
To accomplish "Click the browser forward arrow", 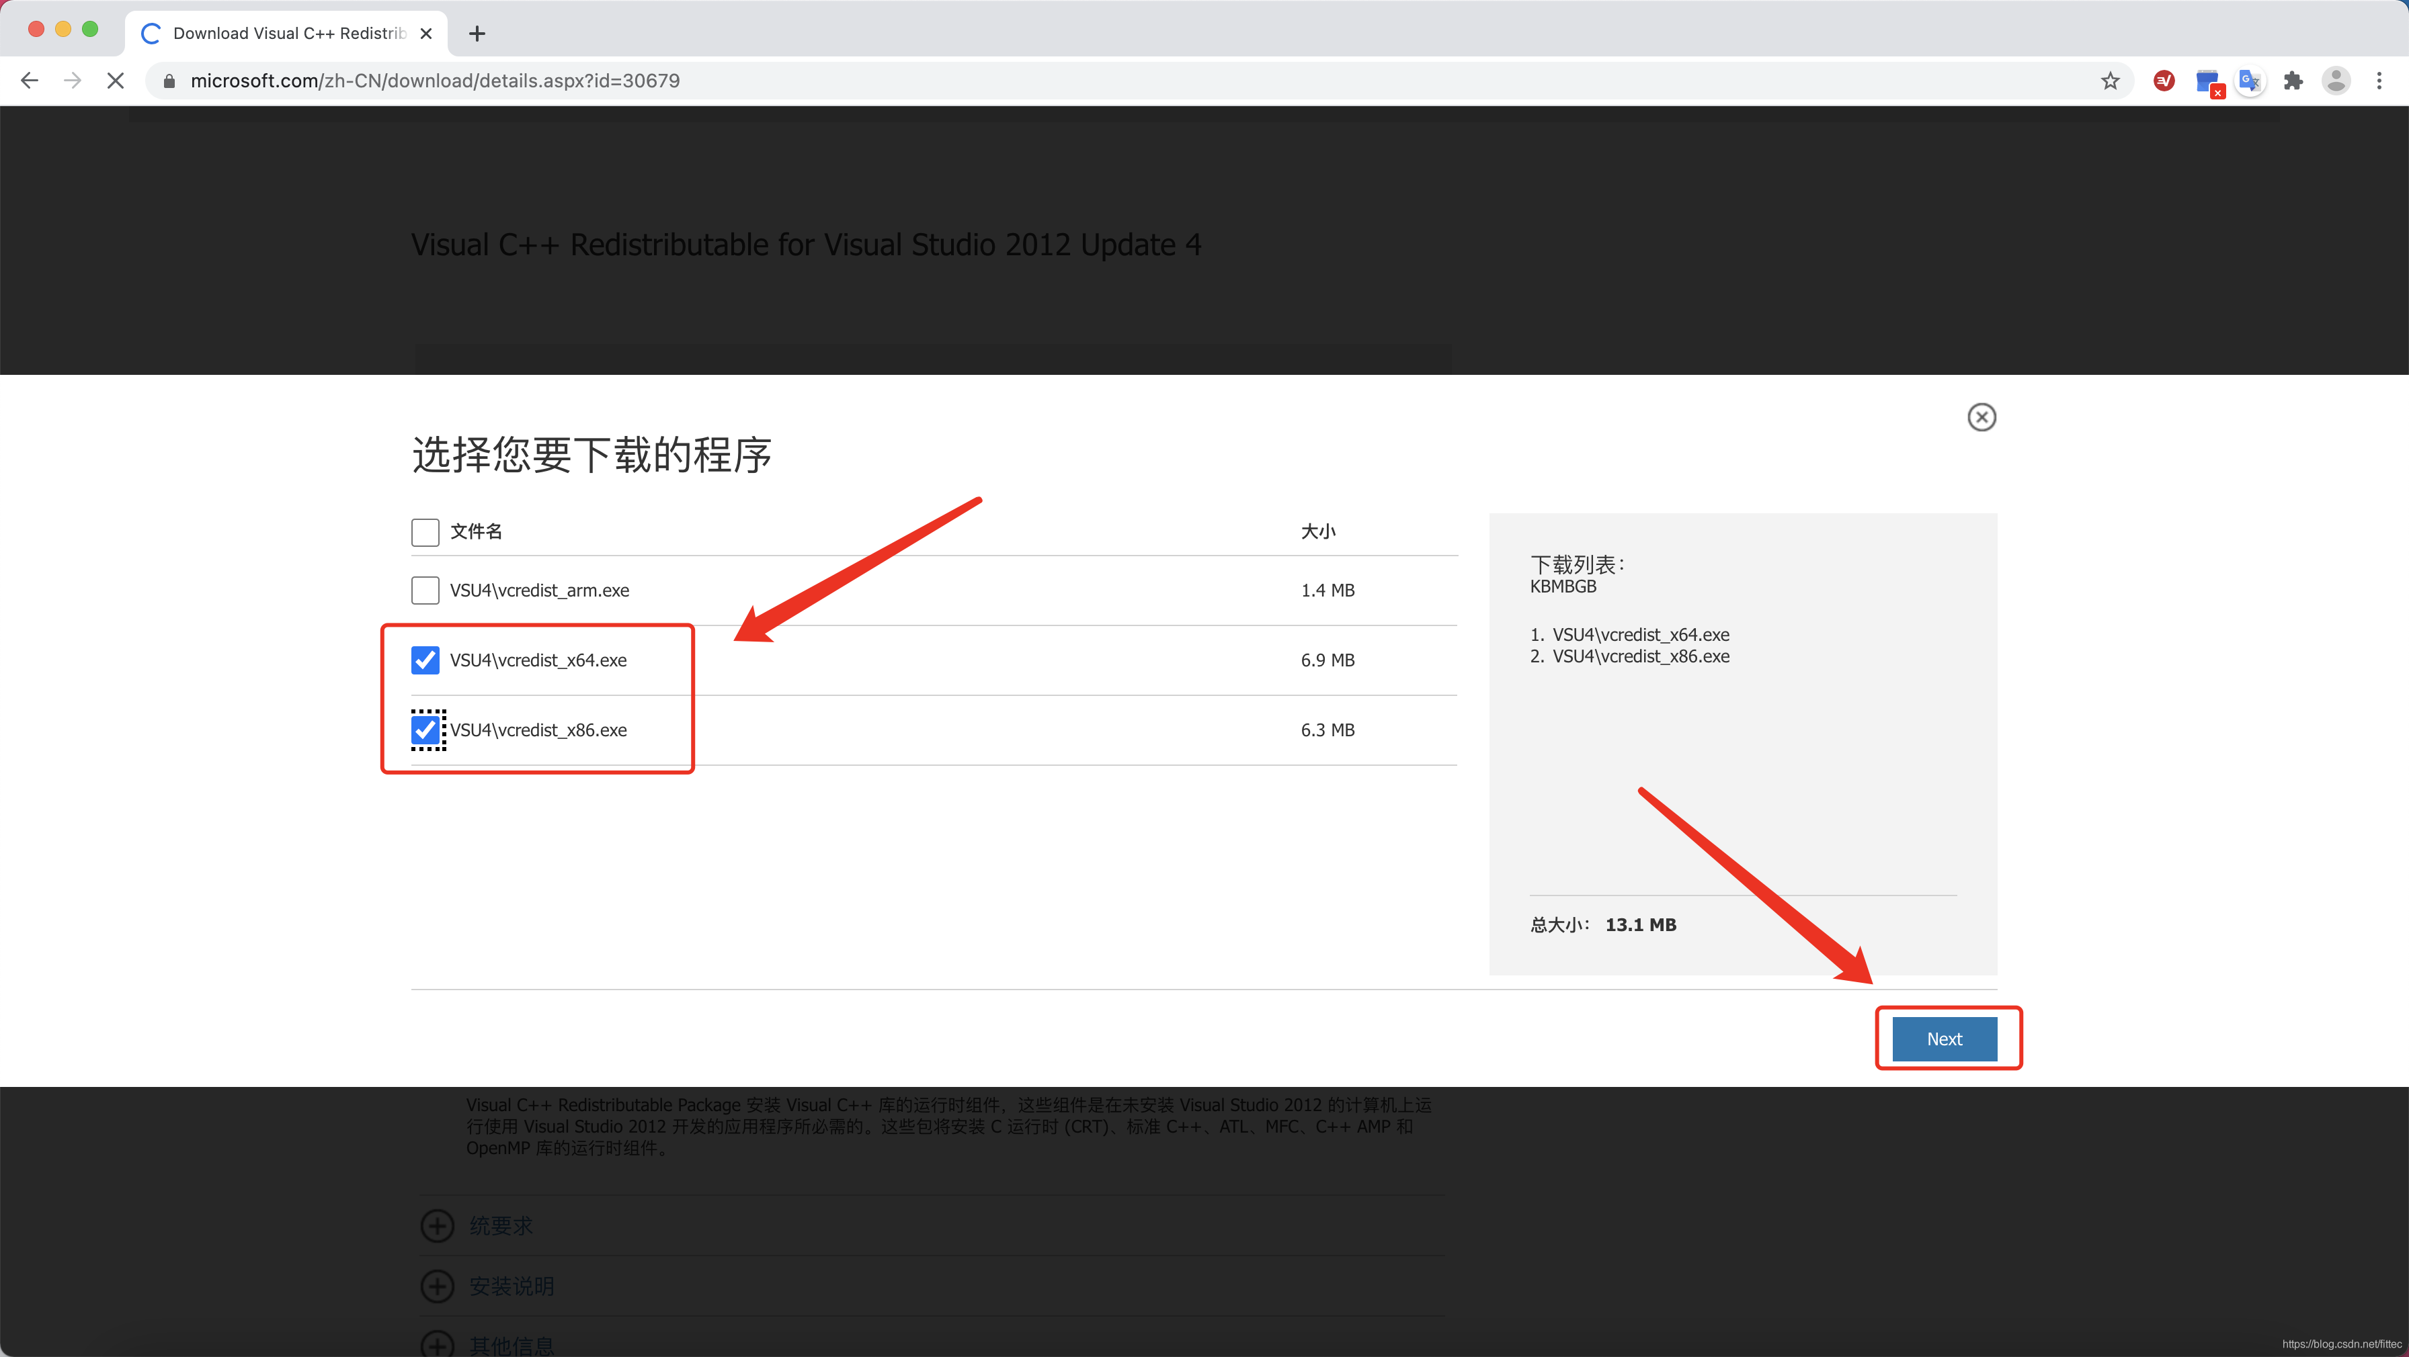I will 72,81.
